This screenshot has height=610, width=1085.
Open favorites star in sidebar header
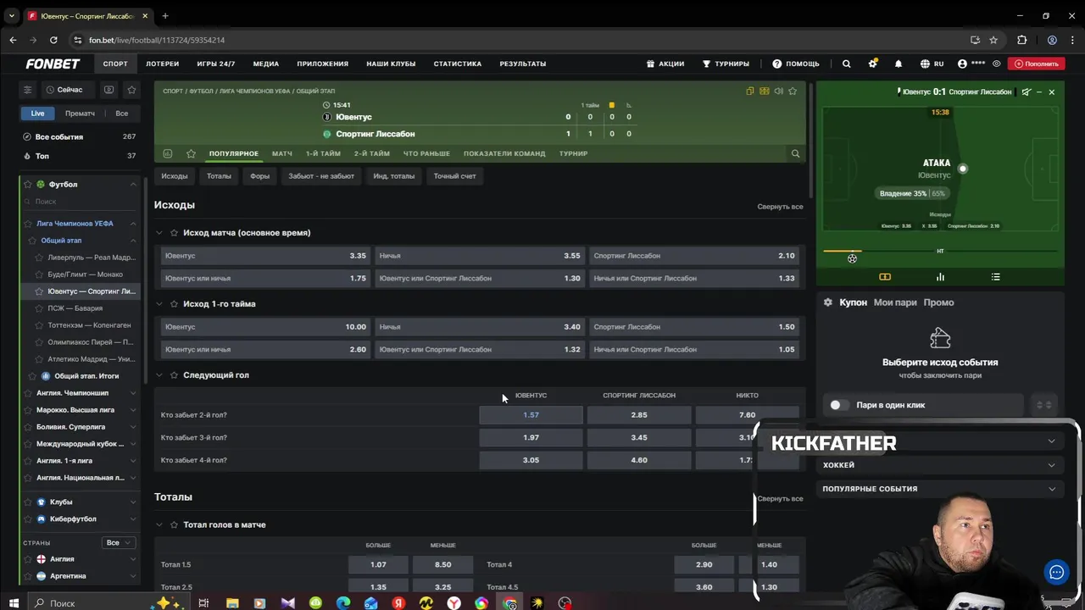[131, 90]
